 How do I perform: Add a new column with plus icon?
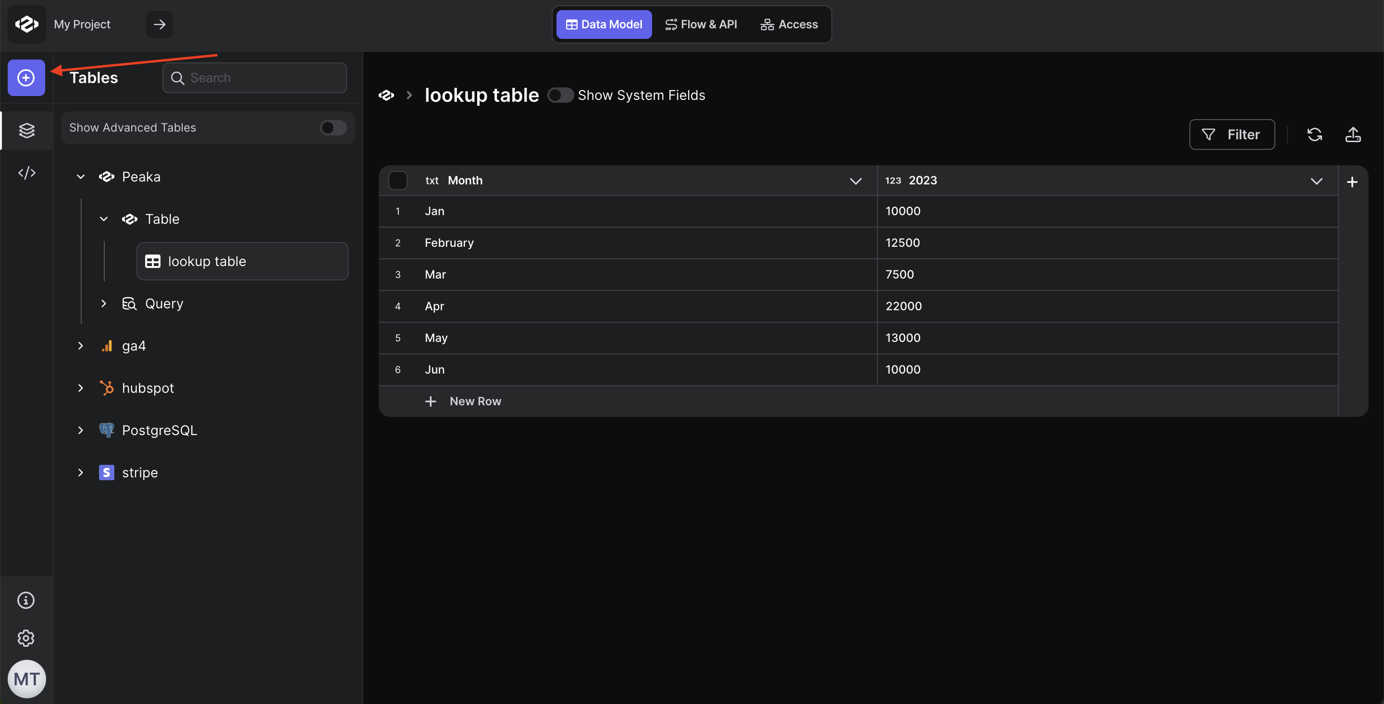click(1352, 182)
